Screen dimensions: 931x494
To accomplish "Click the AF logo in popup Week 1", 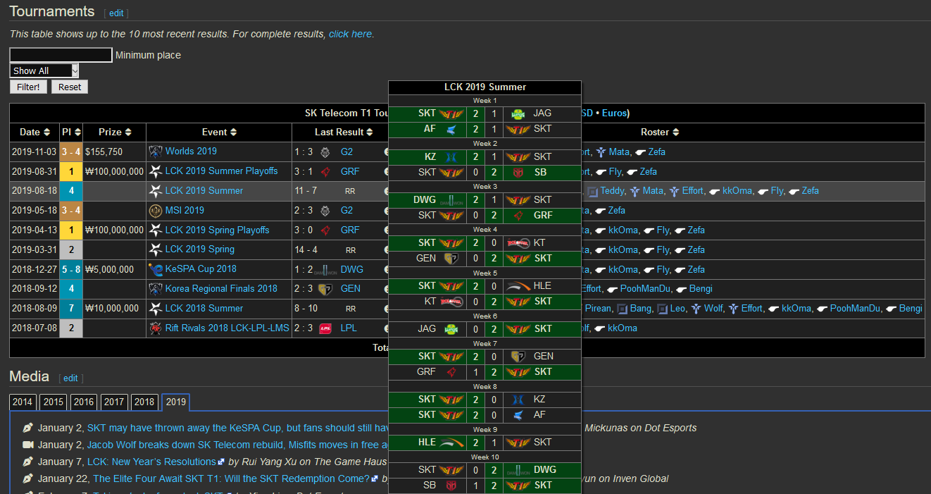I will click(x=451, y=130).
